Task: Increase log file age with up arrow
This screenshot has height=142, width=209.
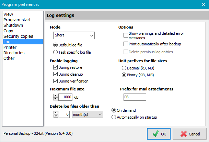Action: point(56,113)
